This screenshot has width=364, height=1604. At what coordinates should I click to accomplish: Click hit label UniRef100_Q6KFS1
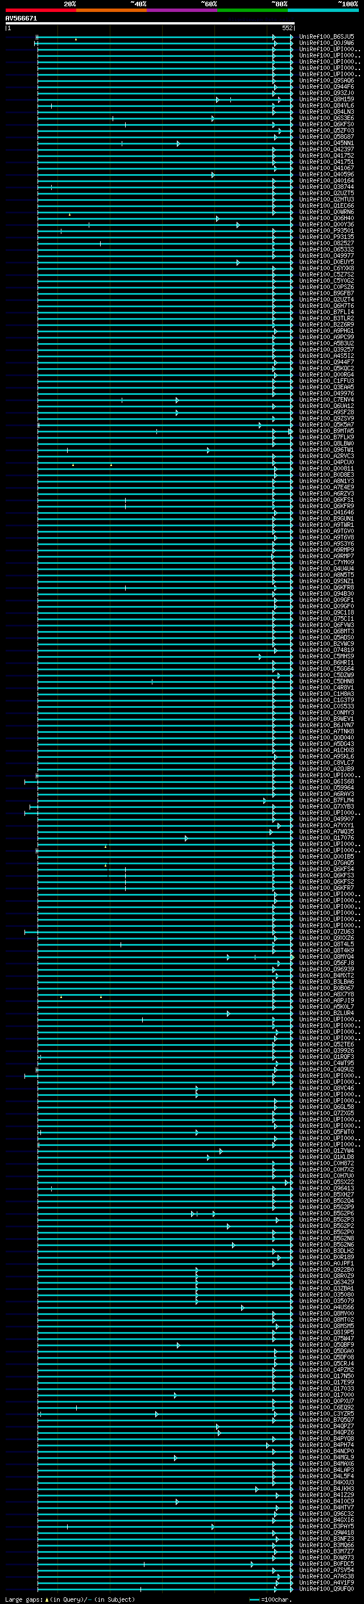[326, 500]
